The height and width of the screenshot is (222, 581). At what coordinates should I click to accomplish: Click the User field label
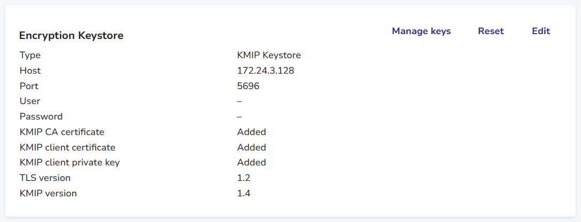tap(30, 101)
